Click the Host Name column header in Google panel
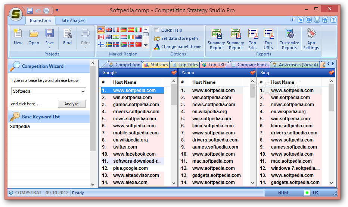This screenshot has height=207, width=348. (137, 82)
